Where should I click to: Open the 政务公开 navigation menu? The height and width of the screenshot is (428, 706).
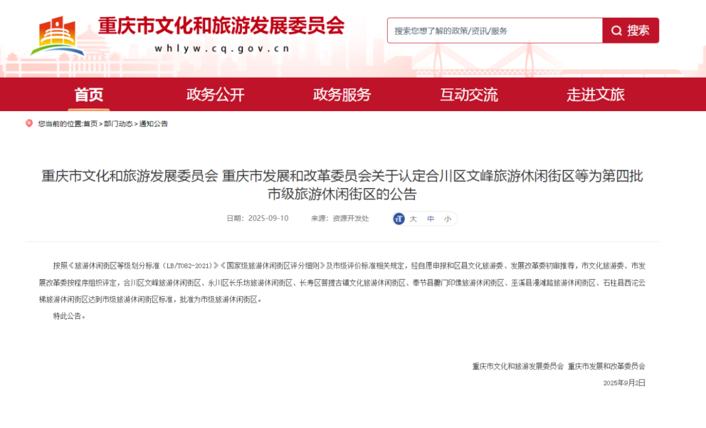point(215,95)
